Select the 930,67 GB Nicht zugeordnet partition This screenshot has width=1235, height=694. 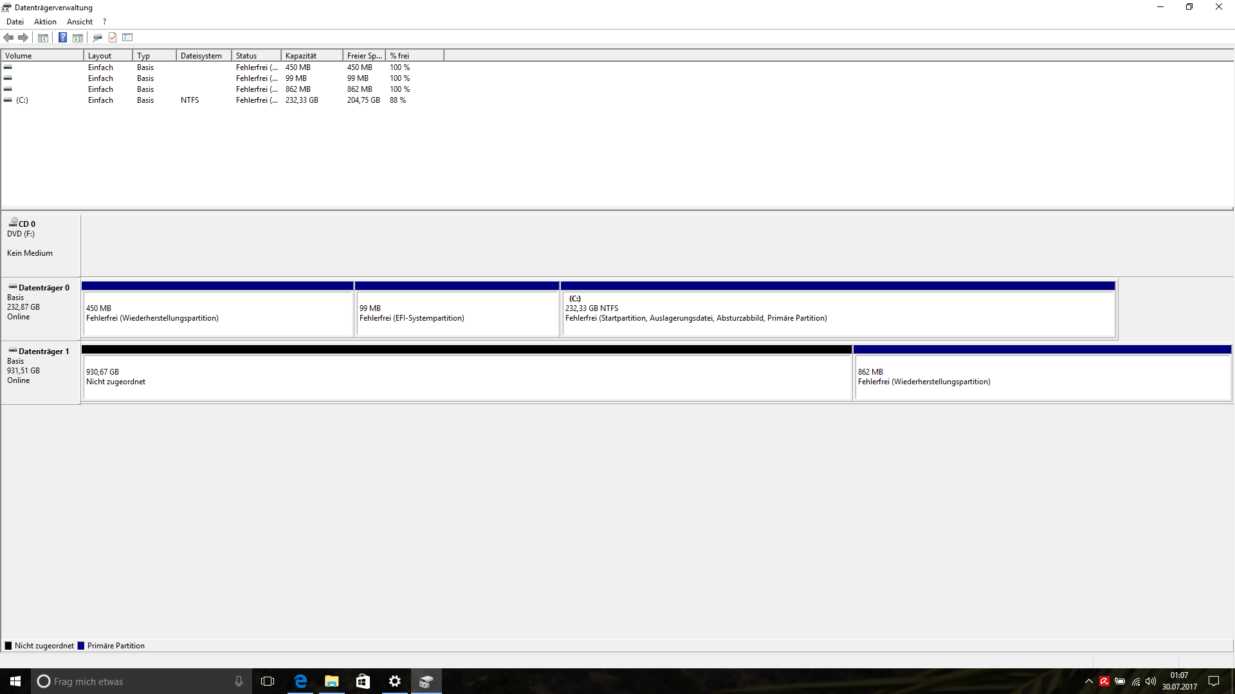467,377
